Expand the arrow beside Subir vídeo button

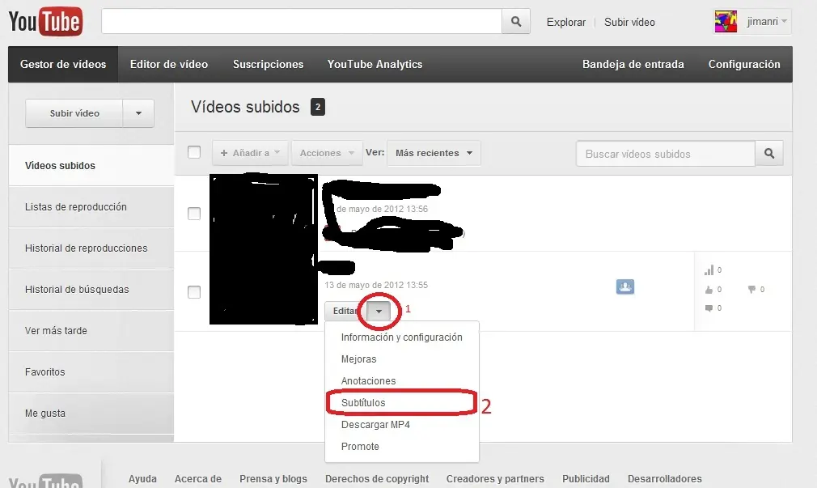(138, 113)
